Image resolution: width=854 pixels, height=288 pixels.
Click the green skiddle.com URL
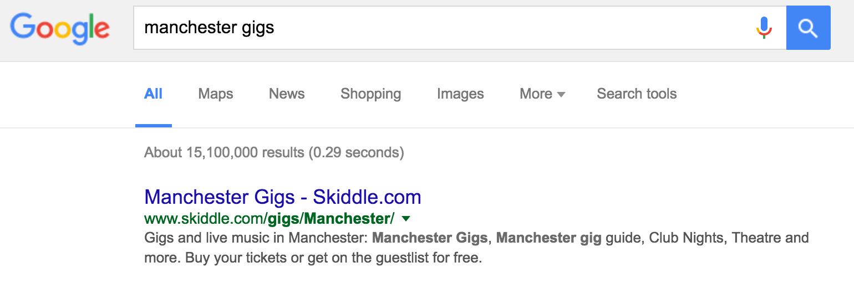(269, 219)
